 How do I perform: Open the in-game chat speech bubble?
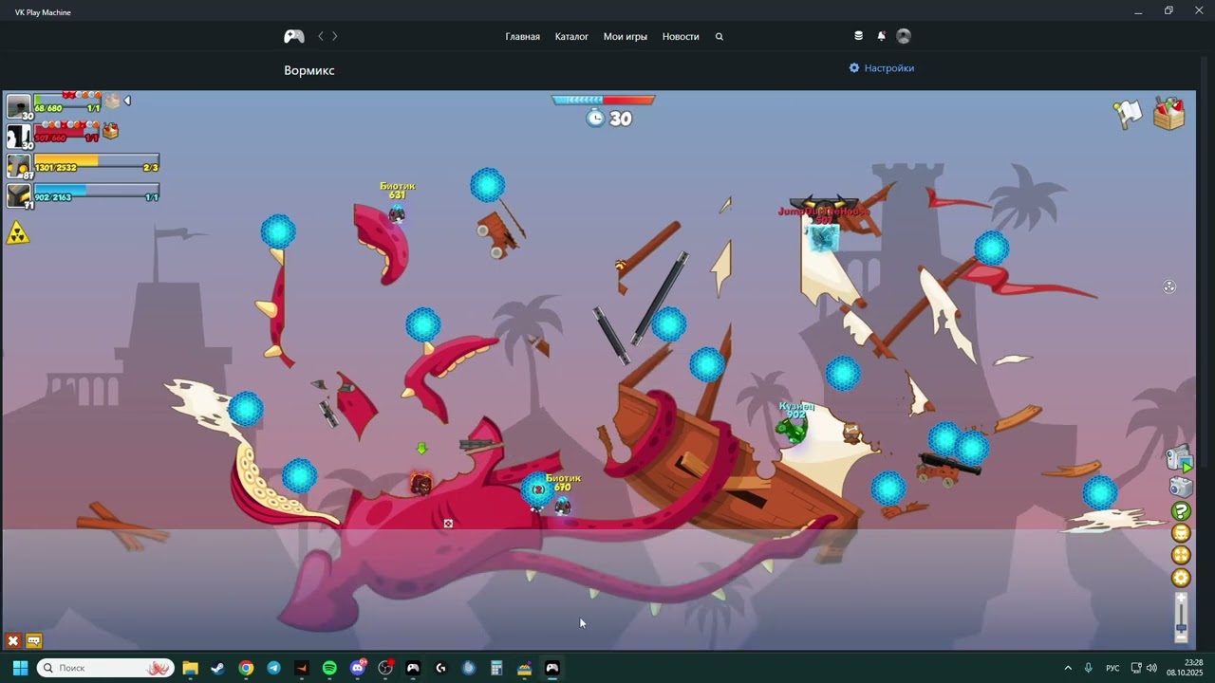(34, 641)
